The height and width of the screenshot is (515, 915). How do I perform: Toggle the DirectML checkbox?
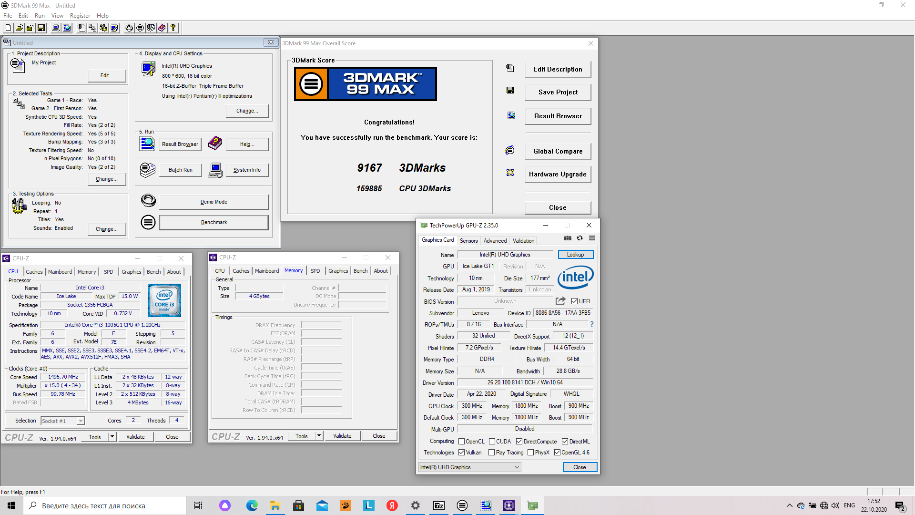565,442
